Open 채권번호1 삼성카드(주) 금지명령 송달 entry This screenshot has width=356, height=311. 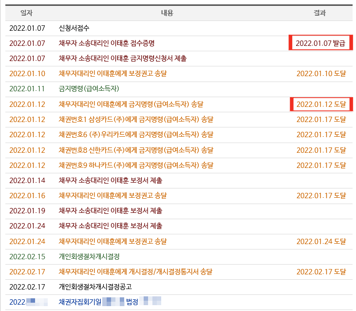(136, 120)
